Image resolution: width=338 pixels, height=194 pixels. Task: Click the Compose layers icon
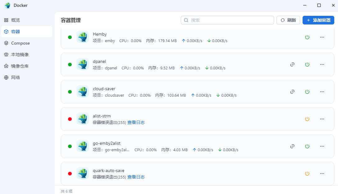[6, 43]
